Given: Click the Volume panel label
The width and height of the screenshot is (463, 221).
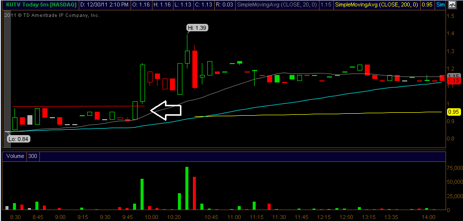Looking at the screenshot, I should click(x=14, y=156).
